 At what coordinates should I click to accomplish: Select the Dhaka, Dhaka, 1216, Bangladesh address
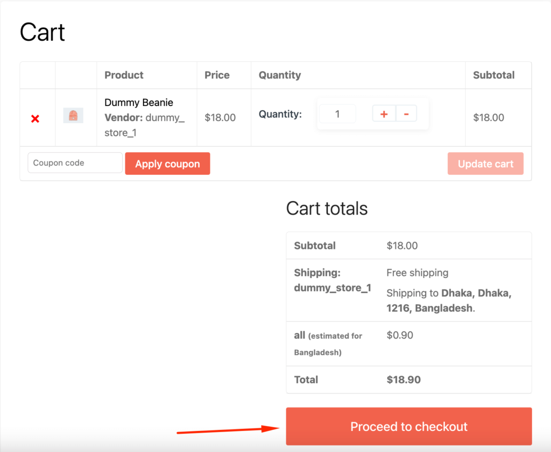449,301
